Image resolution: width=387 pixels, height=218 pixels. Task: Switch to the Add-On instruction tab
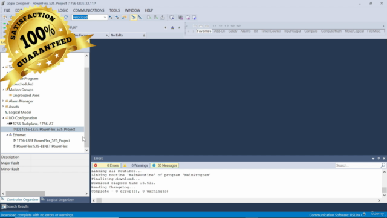220,31
